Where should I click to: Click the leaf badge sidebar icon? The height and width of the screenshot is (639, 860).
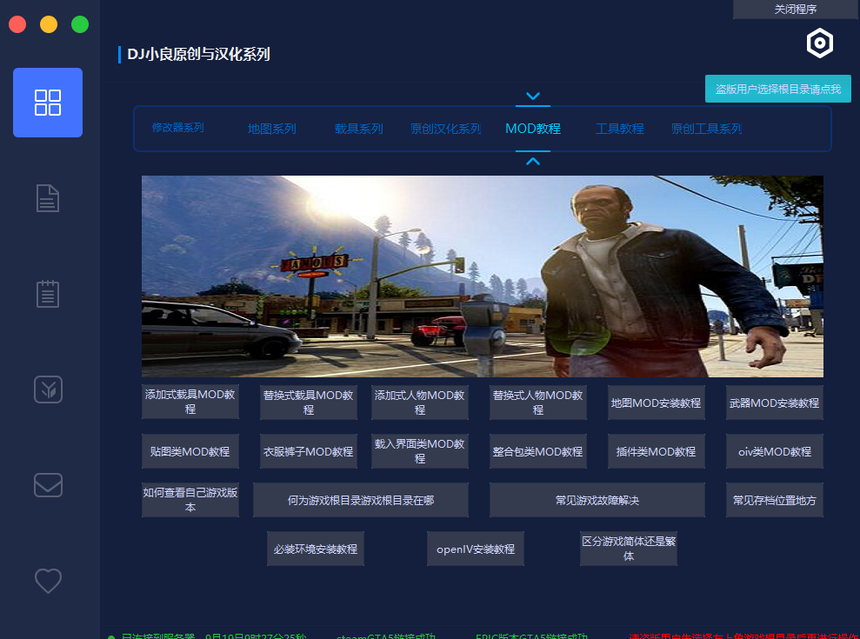(48, 389)
